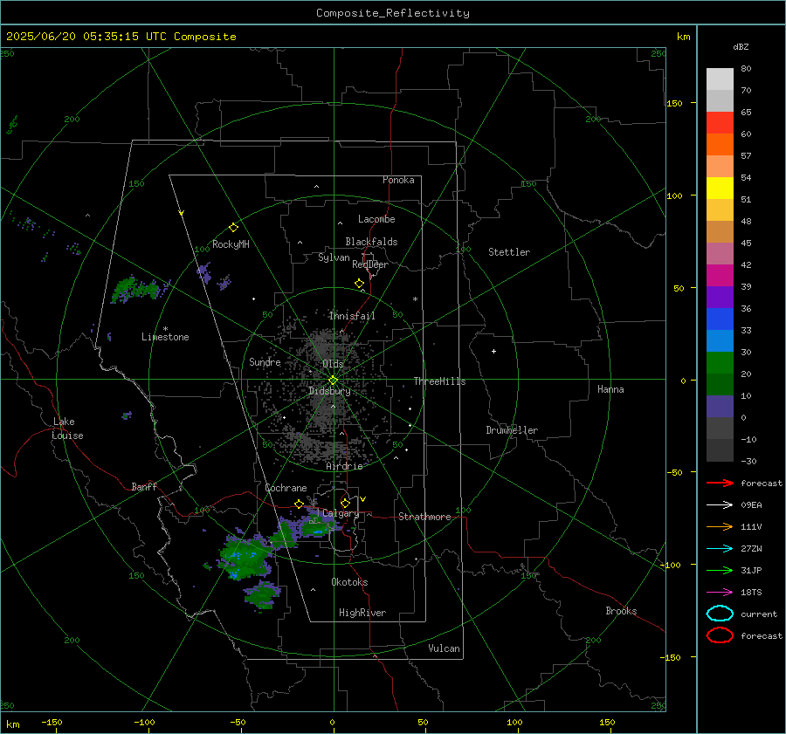Click the Brooks label
Screen dimensions: 786x734
tap(621, 611)
